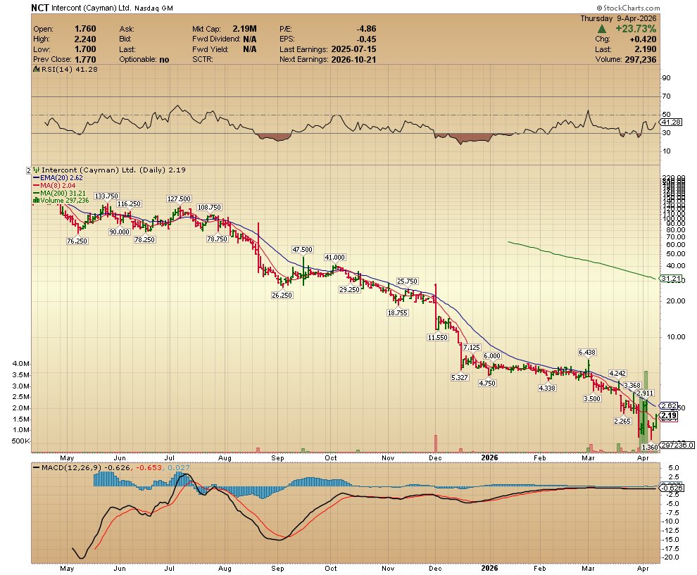Click the StockCharts.com watermark logo

coord(628,8)
